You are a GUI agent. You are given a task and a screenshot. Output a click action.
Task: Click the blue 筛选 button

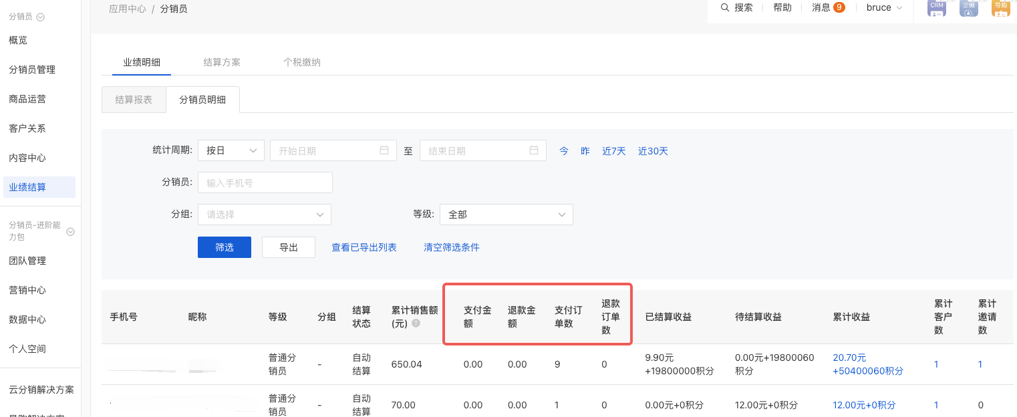coord(225,247)
